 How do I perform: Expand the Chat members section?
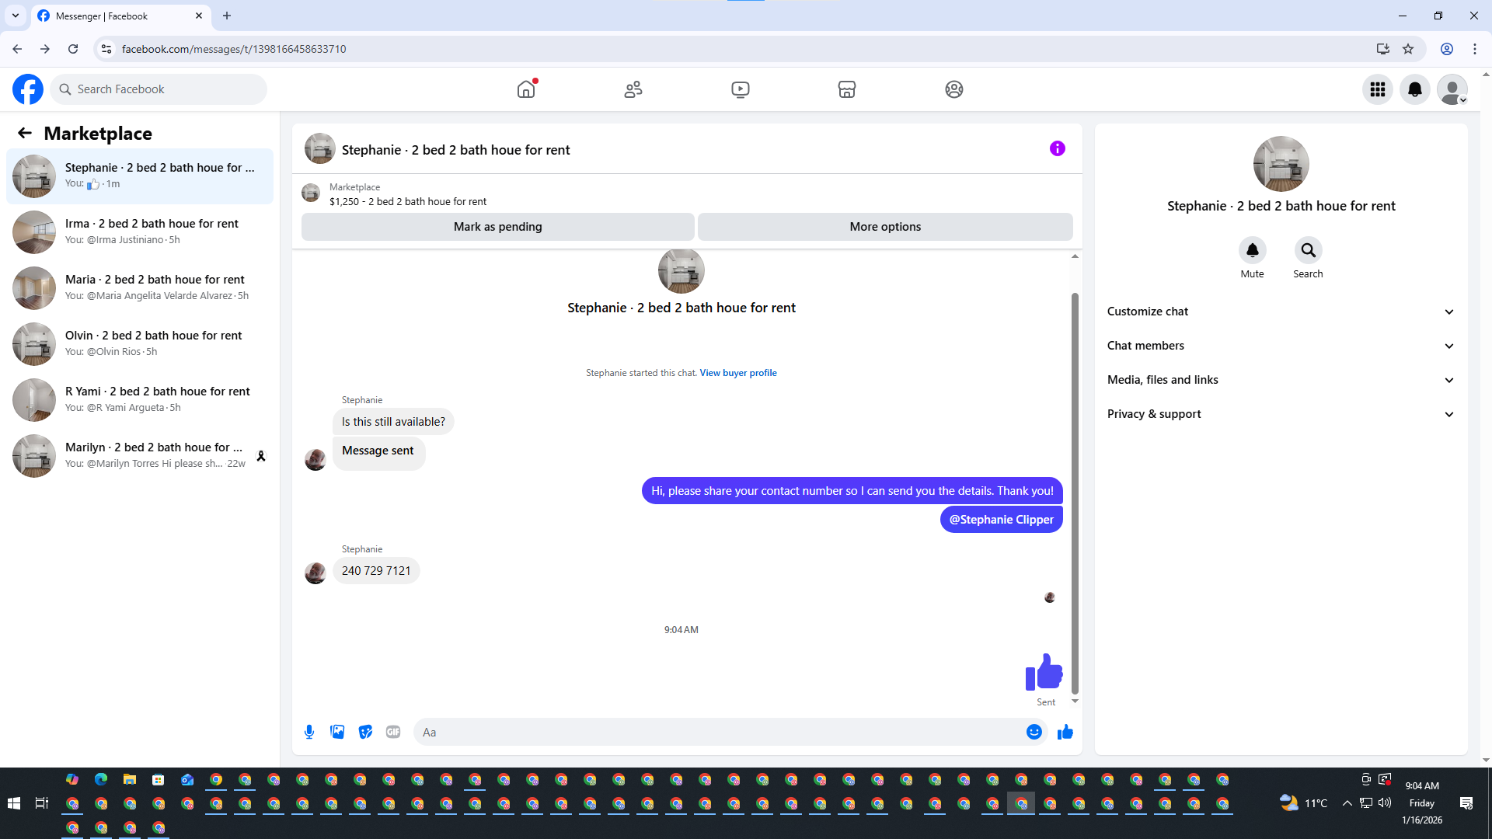[1281, 346]
